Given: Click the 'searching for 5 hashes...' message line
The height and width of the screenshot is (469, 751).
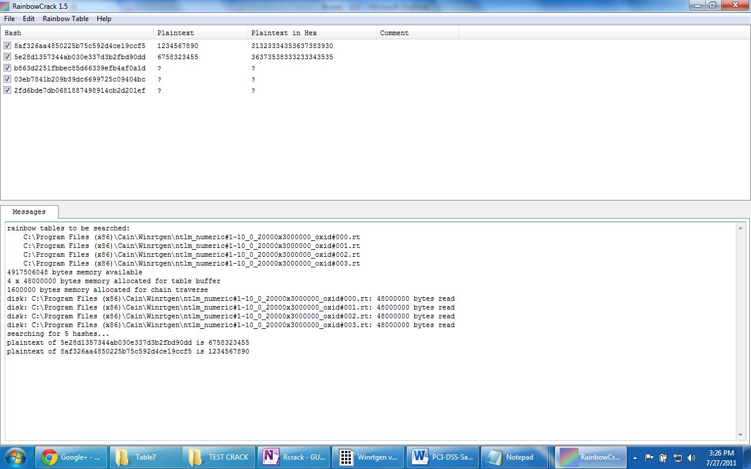Looking at the screenshot, I should coord(57,334).
